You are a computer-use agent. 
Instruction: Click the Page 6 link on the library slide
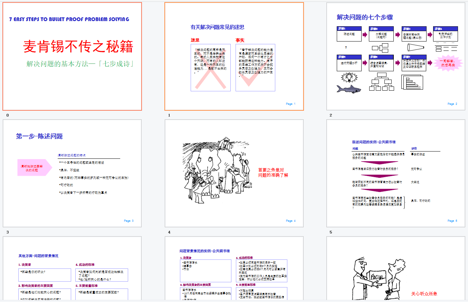point(452,220)
